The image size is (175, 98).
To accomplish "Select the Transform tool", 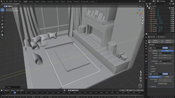I will coord(2,27).
